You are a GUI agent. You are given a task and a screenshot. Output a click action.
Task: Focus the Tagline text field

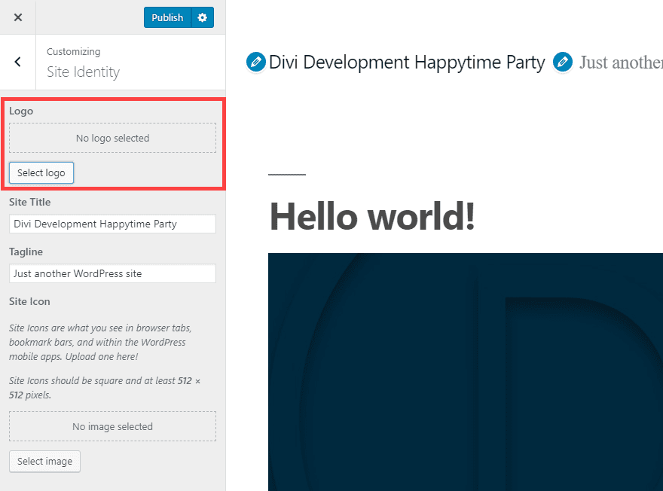tap(112, 273)
